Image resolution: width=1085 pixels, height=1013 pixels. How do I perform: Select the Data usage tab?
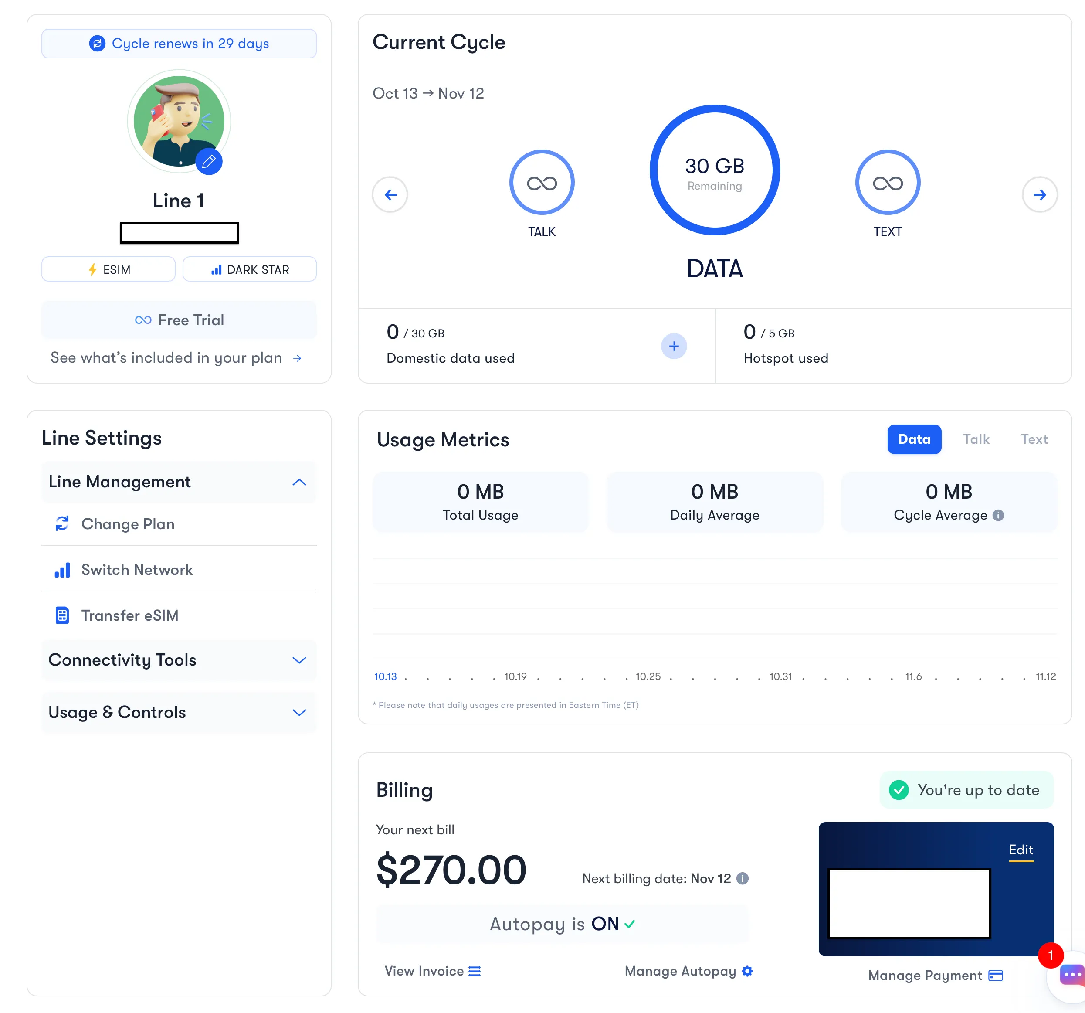point(914,439)
